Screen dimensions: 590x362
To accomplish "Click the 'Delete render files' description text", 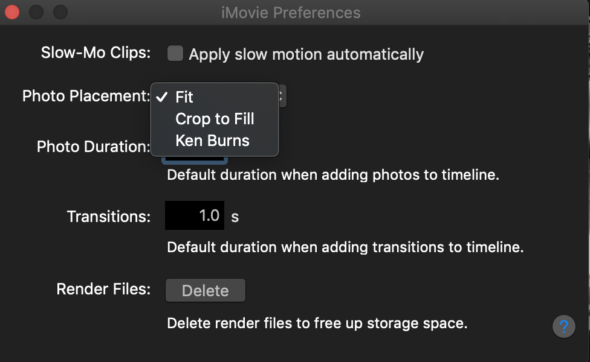I will point(317,323).
